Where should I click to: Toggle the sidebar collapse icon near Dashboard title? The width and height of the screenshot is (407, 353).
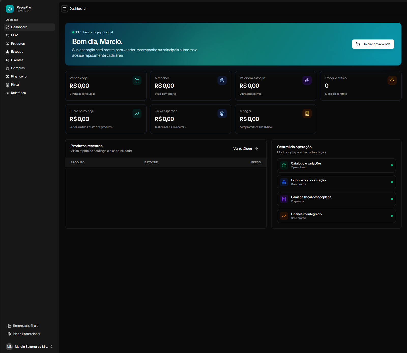coord(65,9)
